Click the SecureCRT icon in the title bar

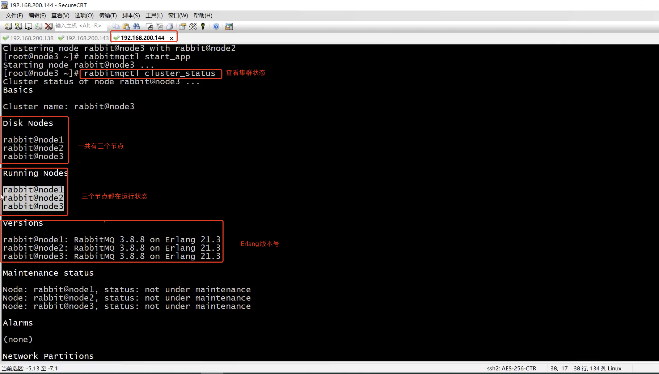tap(4, 5)
